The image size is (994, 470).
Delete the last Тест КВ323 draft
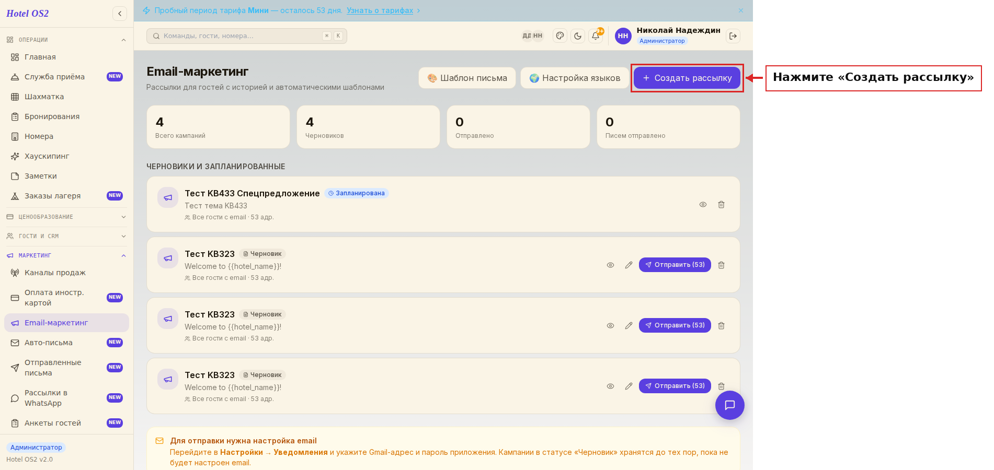[x=721, y=386]
